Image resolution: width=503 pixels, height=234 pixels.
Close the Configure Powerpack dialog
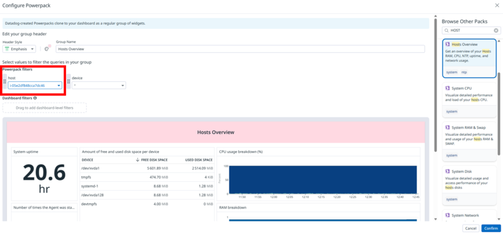(x=497, y=6)
